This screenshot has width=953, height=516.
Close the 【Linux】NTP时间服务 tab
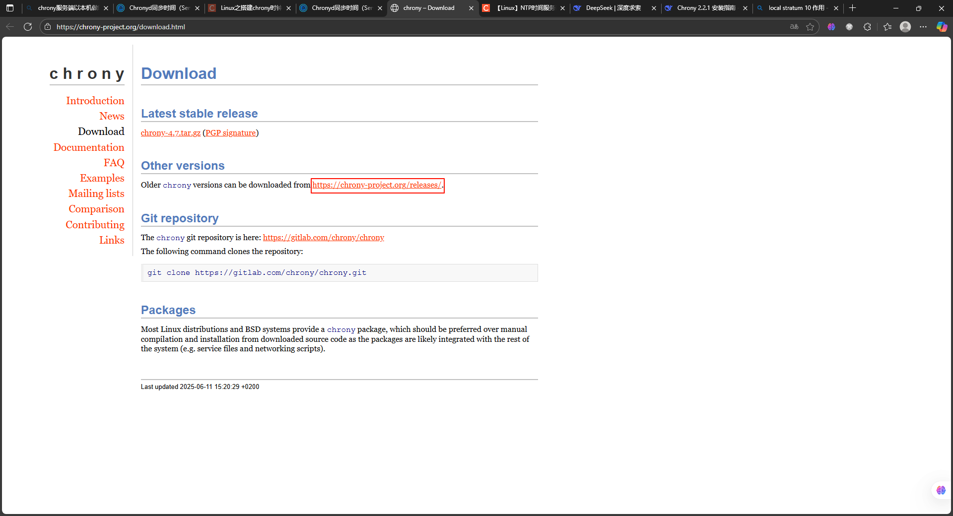coord(562,8)
